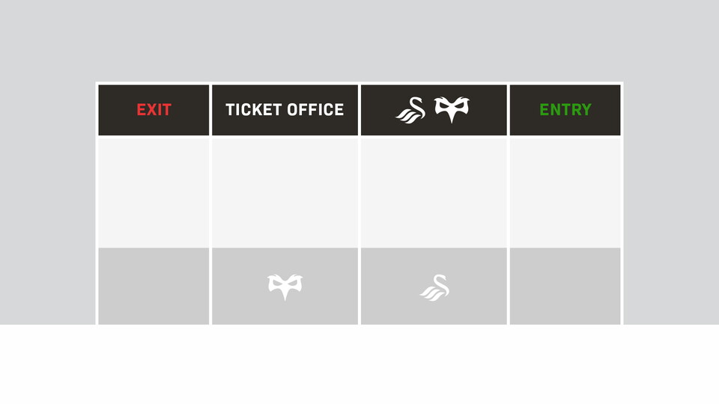719x404 pixels.
Task: Click the white panel below TICKET OFFICE
Action: [285, 192]
